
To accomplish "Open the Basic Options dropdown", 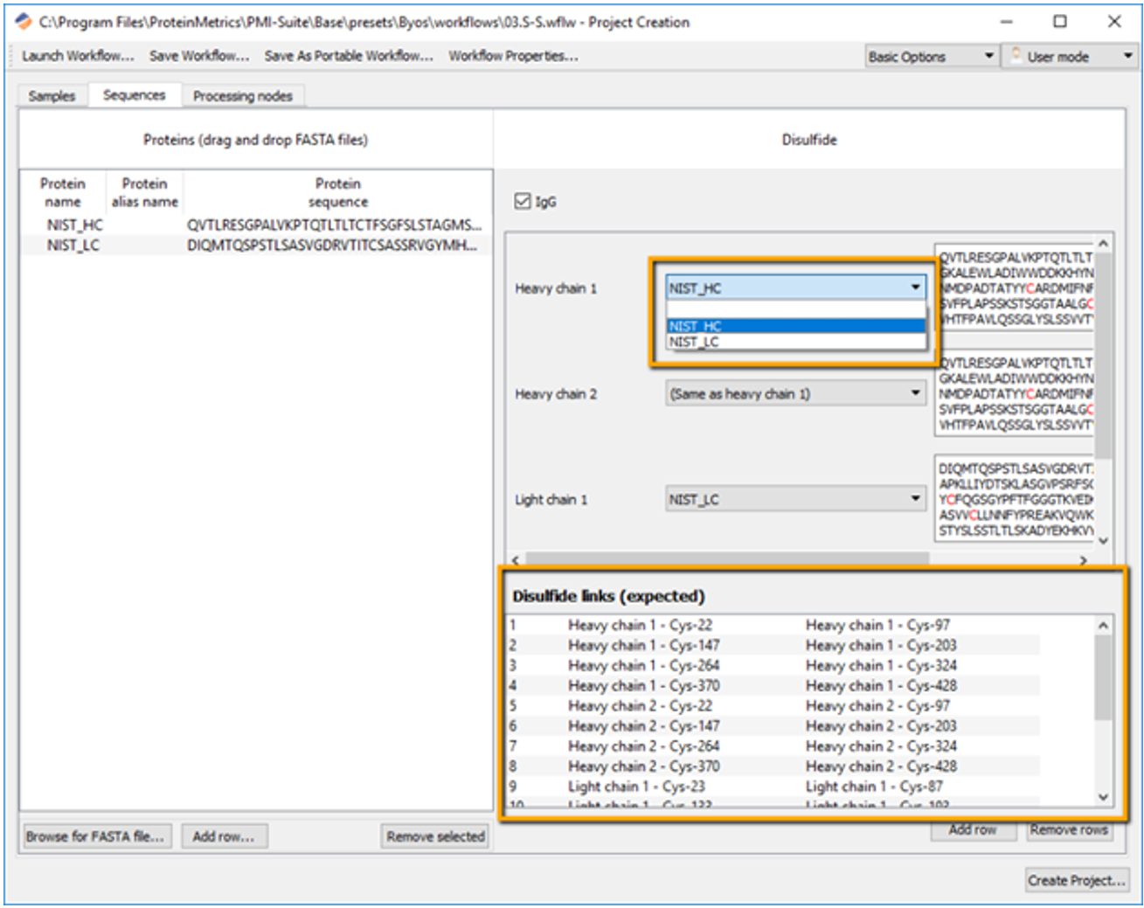I will click(932, 56).
